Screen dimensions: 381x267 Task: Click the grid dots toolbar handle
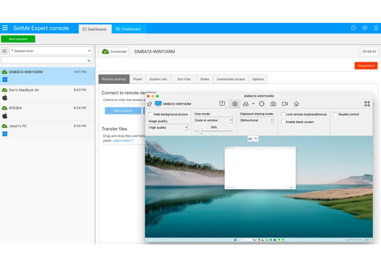point(250,139)
